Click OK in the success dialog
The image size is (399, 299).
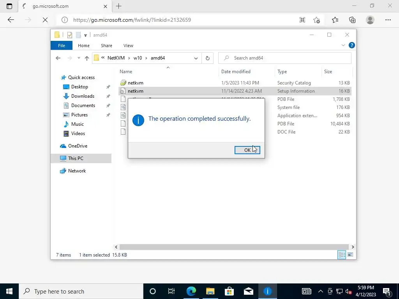pyautogui.click(x=247, y=150)
